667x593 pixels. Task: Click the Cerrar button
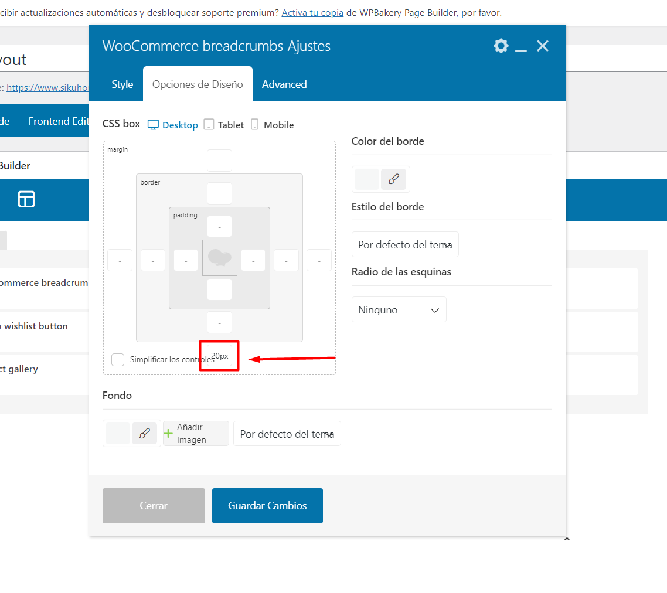[154, 505]
